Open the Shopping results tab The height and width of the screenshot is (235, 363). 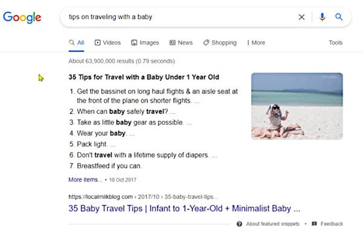tap(220, 43)
